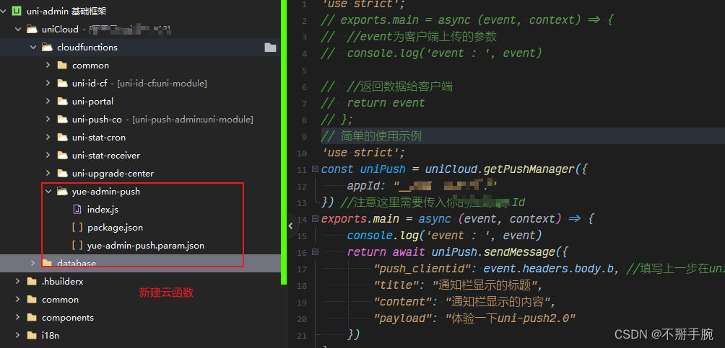Toggle code fold at line 16 sendMessage
This screenshot has width=725, height=348.
point(315,252)
